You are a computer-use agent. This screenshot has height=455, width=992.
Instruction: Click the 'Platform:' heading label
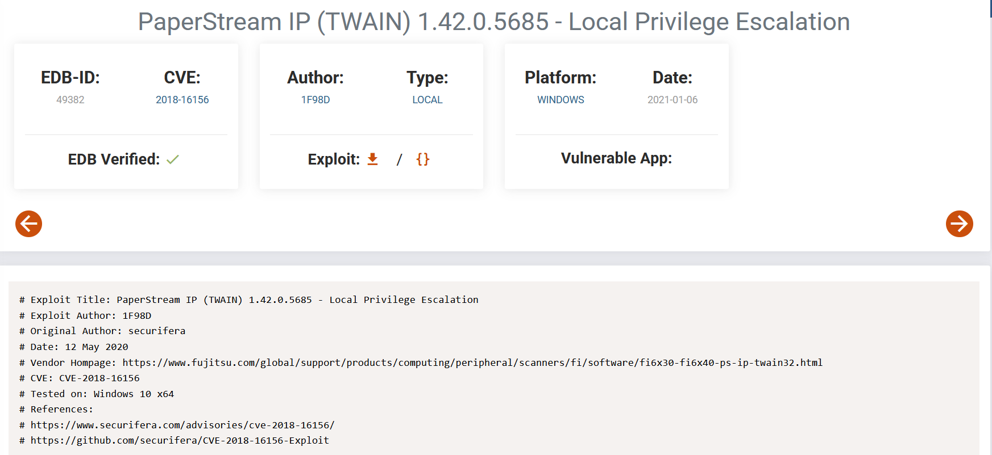click(561, 78)
